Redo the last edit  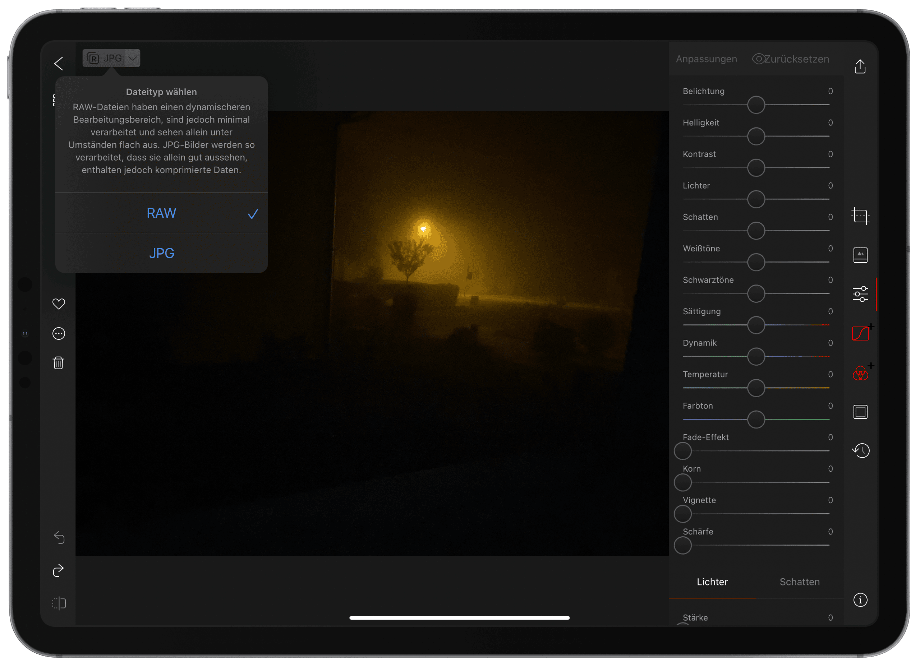point(59,570)
